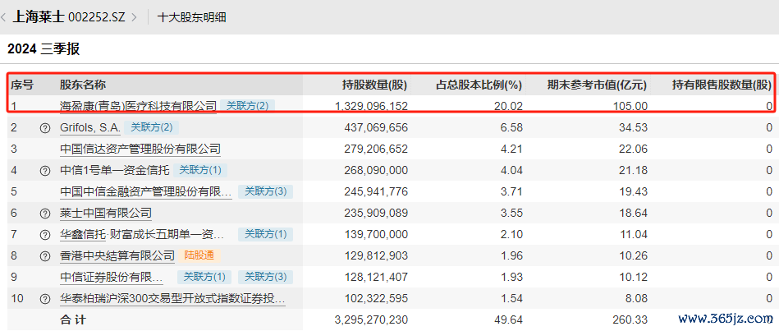This screenshot has height=331, width=779.
Task: Open 中信1号单一资金信托 shareholder link
Action: [x=115, y=171]
